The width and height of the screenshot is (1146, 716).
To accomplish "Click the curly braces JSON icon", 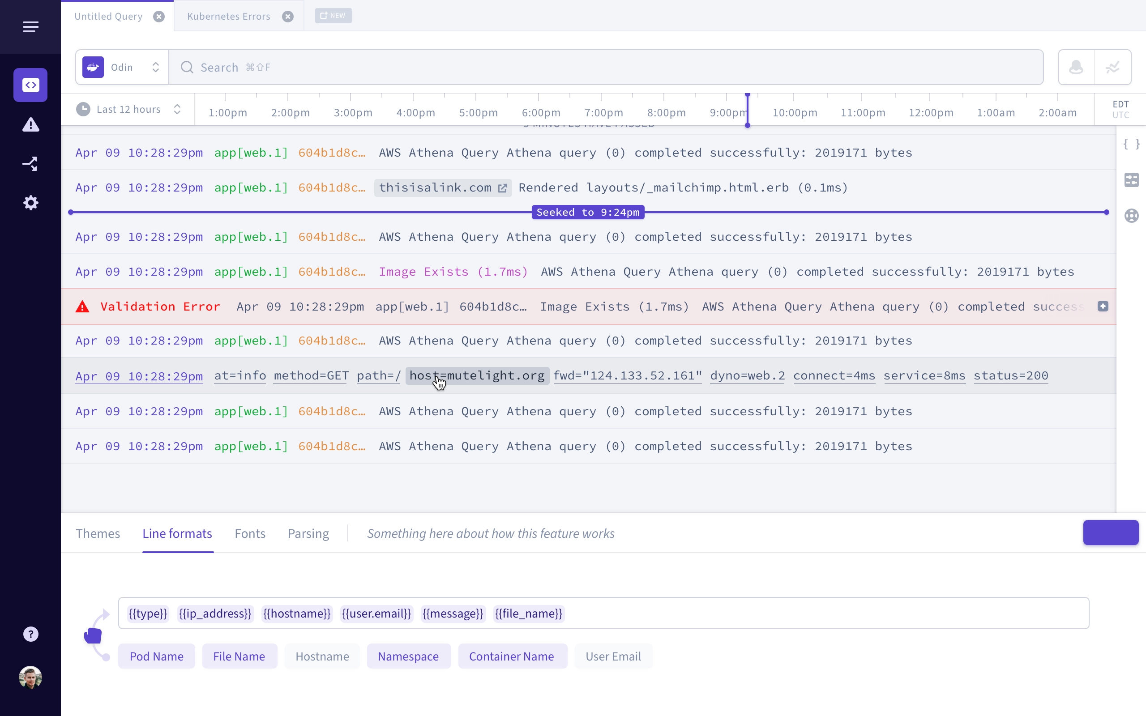I will [x=1131, y=144].
